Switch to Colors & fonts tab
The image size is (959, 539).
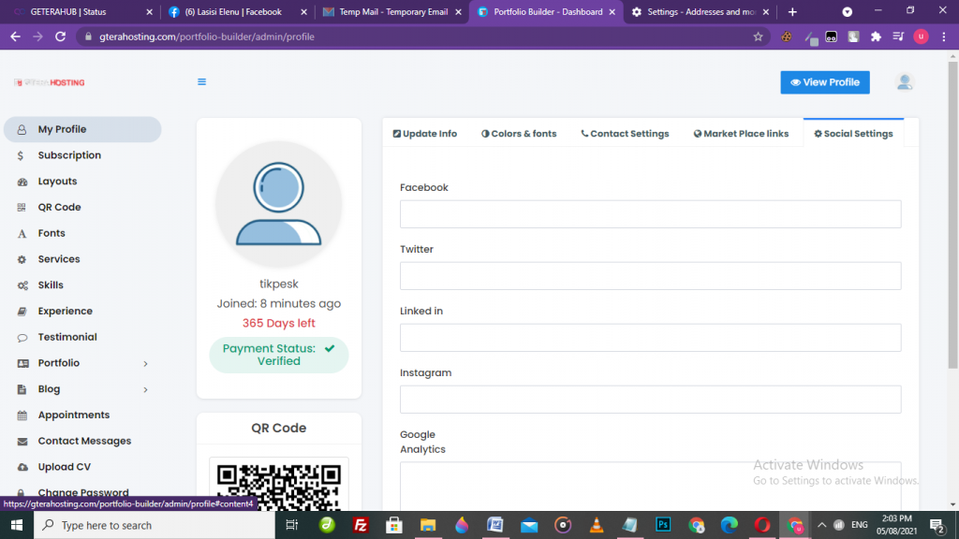(x=519, y=134)
